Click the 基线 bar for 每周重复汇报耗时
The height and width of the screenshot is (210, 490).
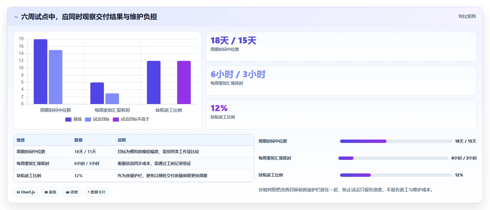pos(97,93)
